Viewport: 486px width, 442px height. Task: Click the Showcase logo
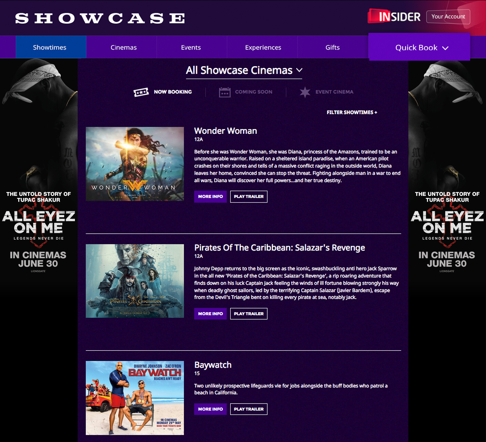(100, 18)
